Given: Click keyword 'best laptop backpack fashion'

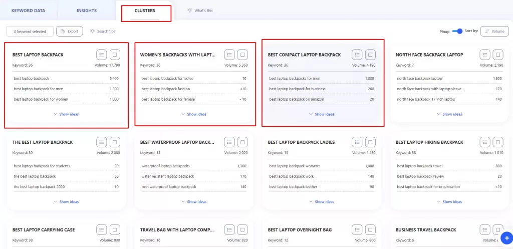Looking at the screenshot, I should (x=166, y=89).
